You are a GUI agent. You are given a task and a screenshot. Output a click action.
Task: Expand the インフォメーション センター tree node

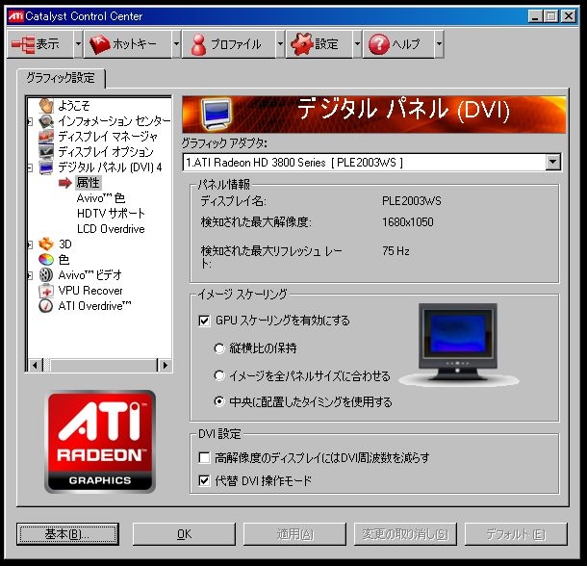(x=30, y=121)
